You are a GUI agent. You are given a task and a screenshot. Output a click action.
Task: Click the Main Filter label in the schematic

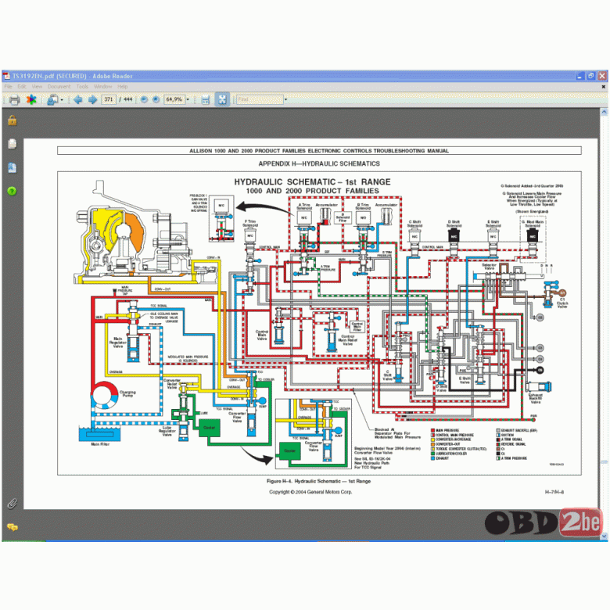tap(100, 444)
